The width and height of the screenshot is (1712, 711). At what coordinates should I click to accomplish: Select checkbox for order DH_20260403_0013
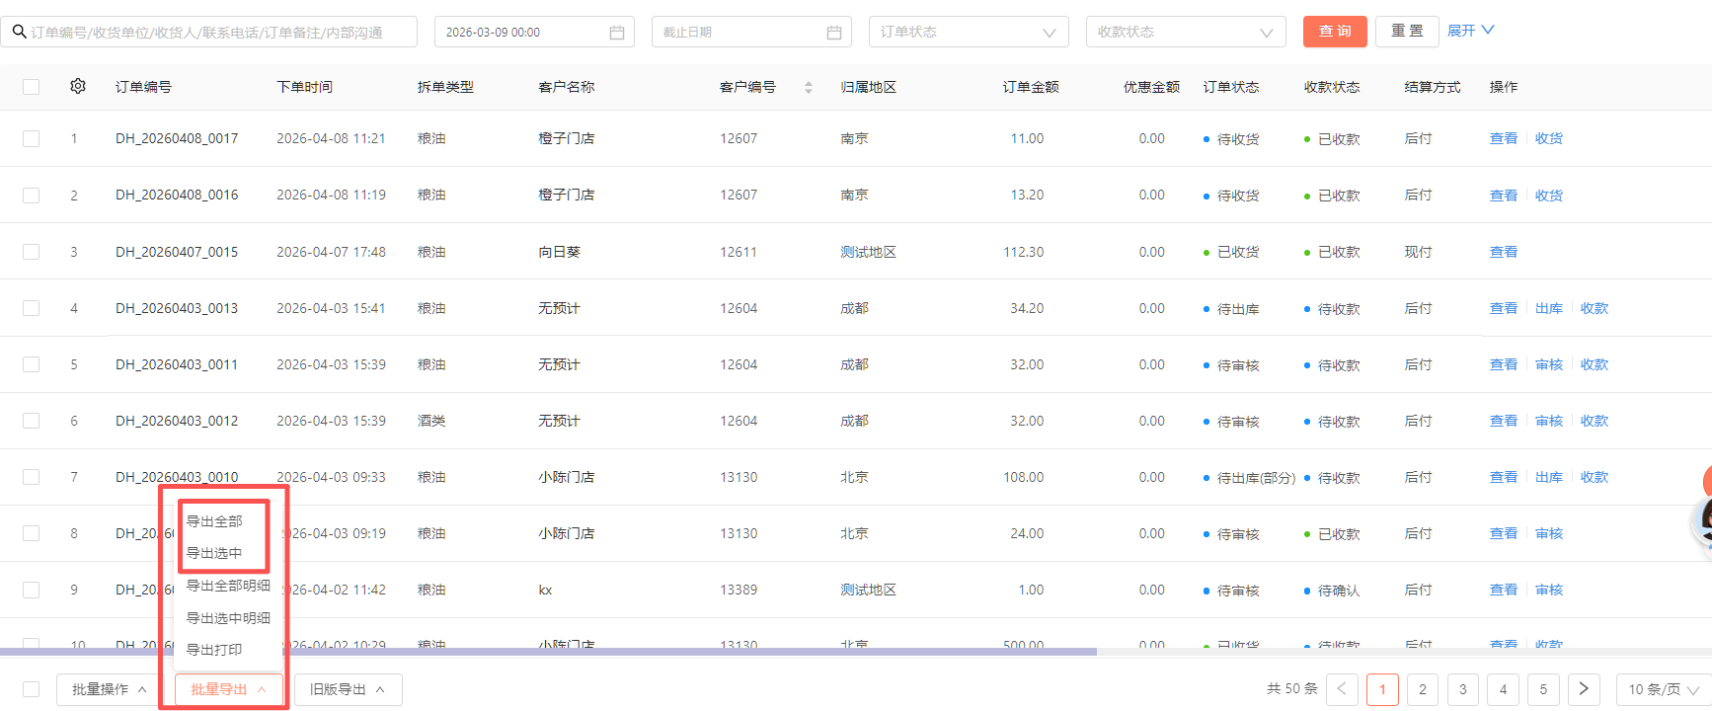coord(32,308)
